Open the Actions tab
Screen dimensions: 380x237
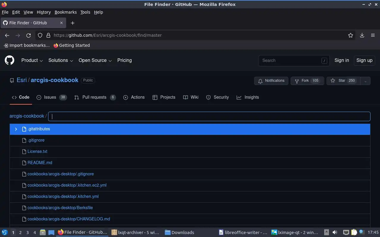134,97
